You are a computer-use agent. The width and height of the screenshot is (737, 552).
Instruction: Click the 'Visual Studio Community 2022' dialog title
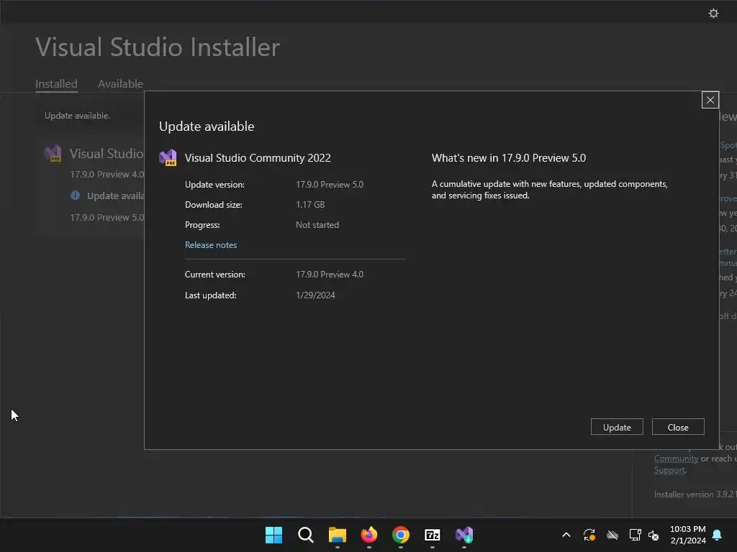pyautogui.click(x=258, y=157)
